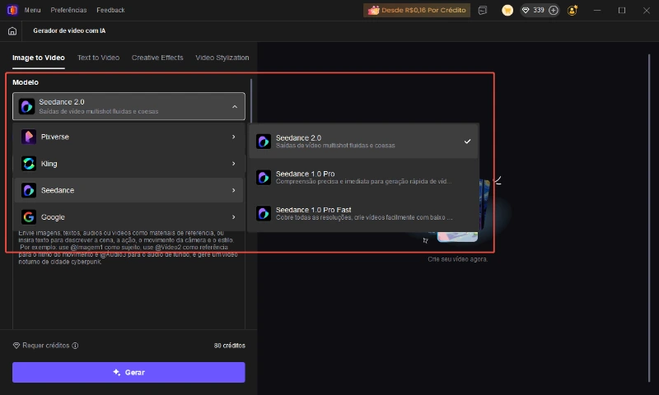The image size is (659, 395).
Task: Go to home via house icon
Action: (12, 30)
